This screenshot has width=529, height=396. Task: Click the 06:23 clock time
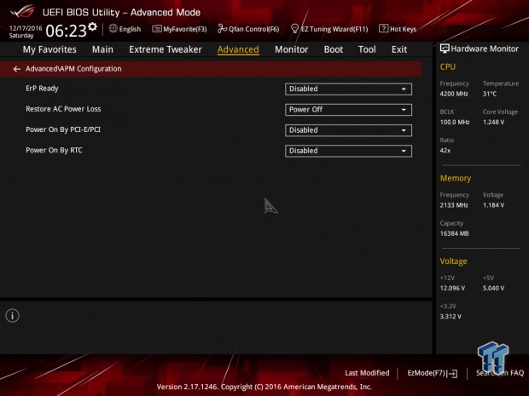[67, 31]
